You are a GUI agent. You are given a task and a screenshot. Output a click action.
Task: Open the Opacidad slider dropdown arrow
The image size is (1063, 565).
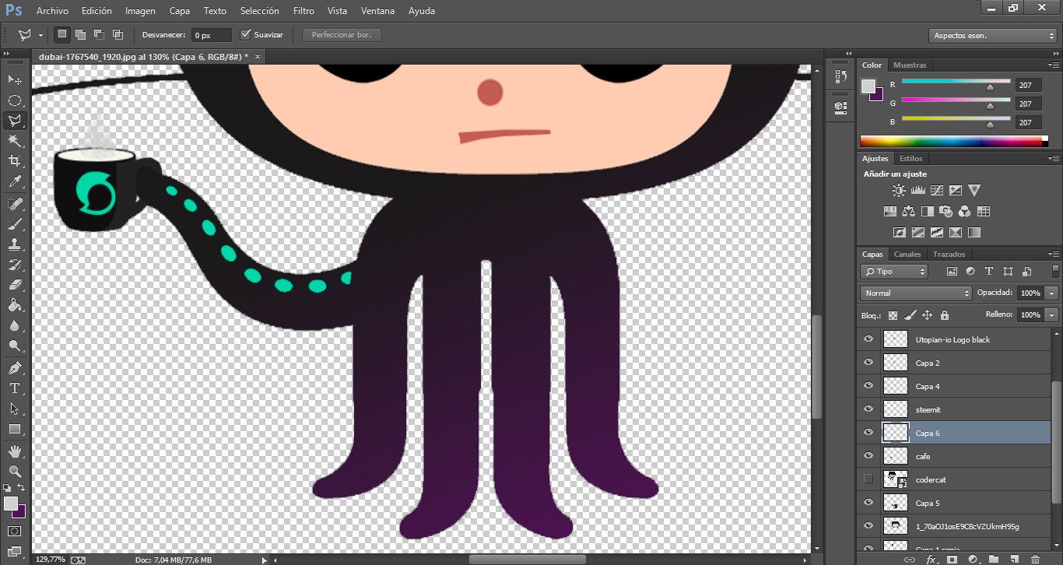click(x=1052, y=293)
